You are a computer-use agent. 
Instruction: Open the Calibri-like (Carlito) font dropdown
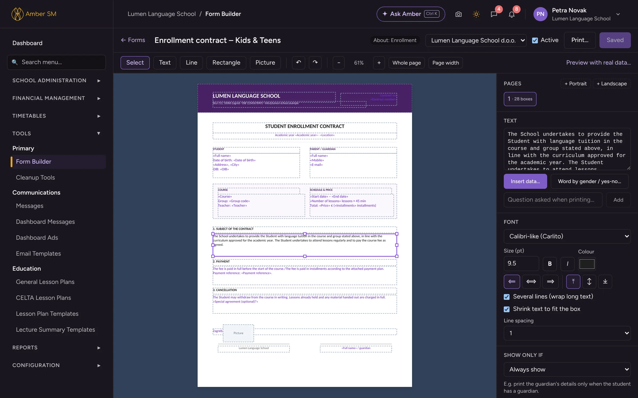coord(567,236)
